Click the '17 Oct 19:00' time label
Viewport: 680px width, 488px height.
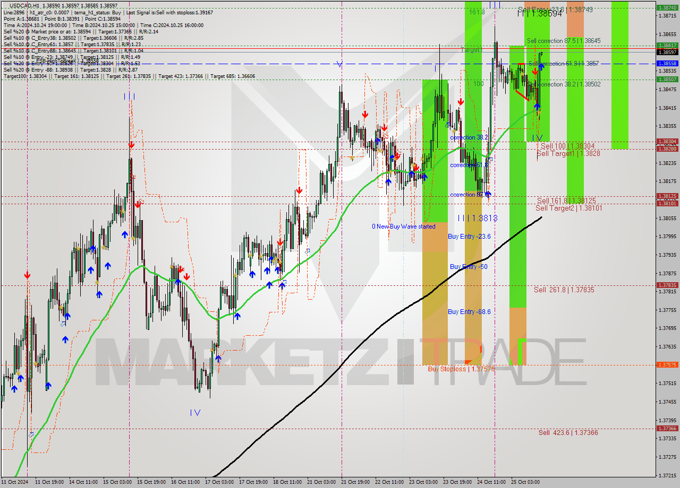[x=253, y=482]
